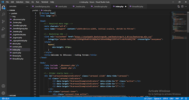Open the Search view in activity bar
This screenshot has height=100, width=189.
point(3,14)
